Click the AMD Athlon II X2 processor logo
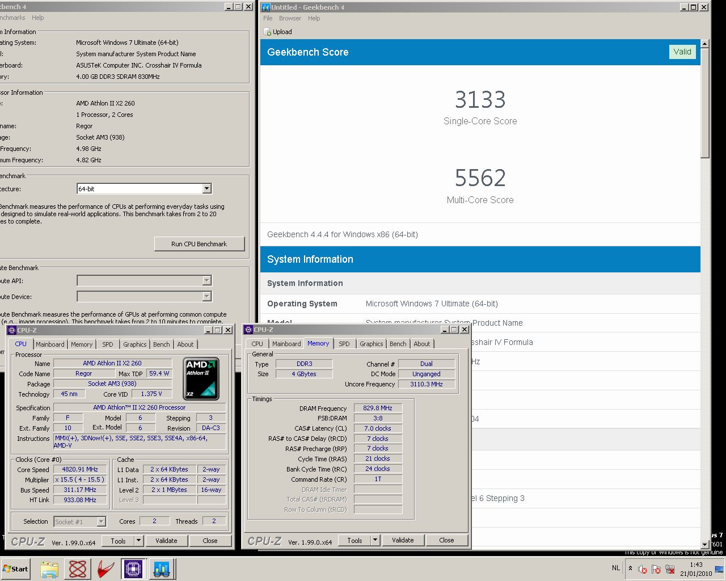Viewport: 726px width, 581px height. (x=201, y=378)
